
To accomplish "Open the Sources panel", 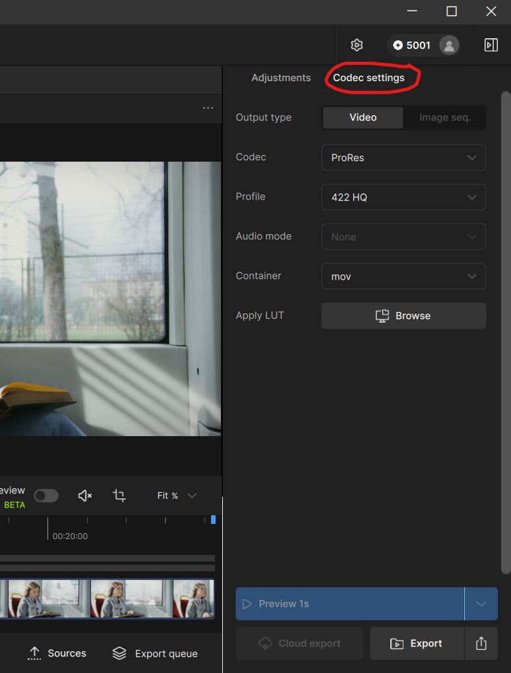I will 57,653.
